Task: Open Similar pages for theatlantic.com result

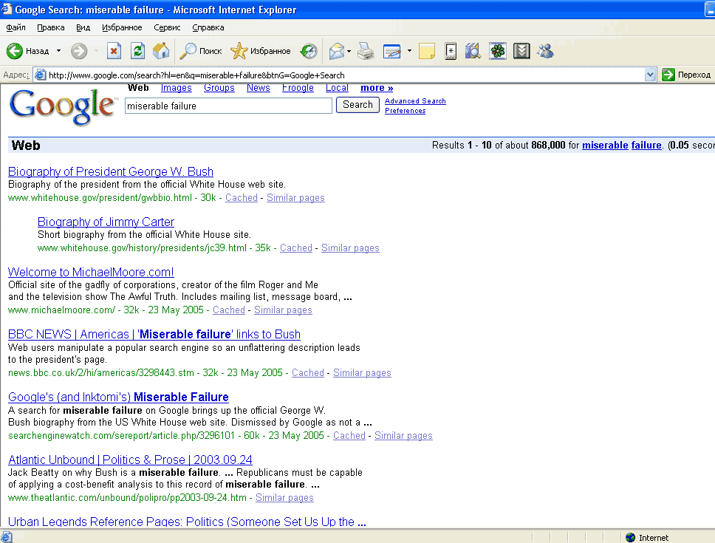Action: coord(284,498)
